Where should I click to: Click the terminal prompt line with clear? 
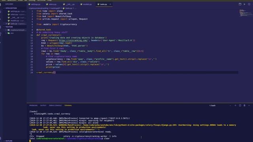[70, 138]
